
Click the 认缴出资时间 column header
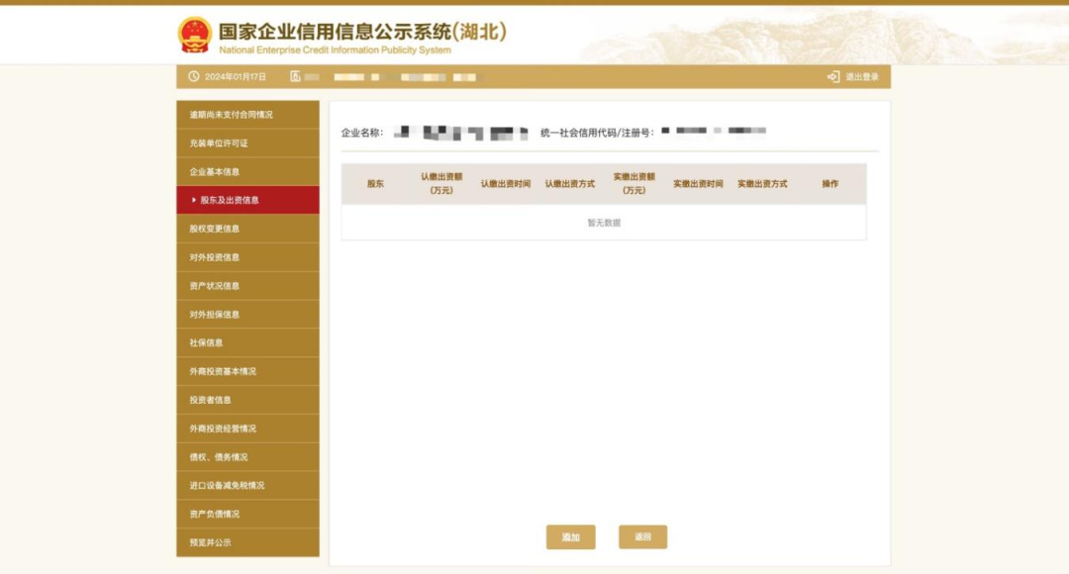505,184
